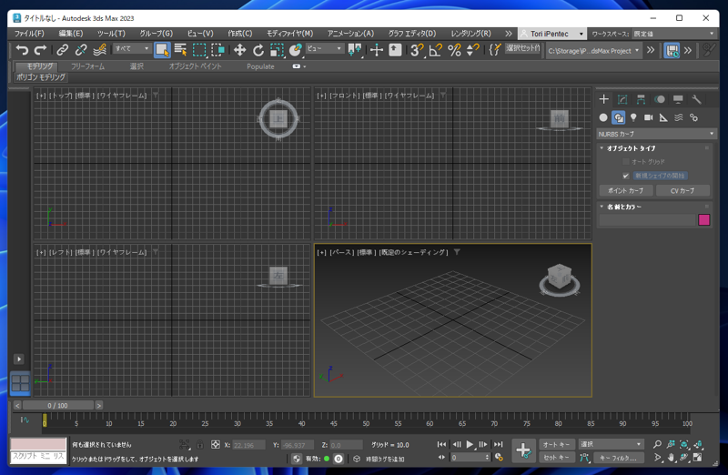Select the Link tool chain icon

coord(62,50)
